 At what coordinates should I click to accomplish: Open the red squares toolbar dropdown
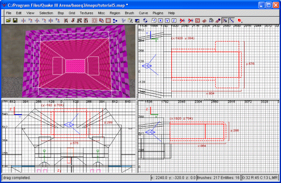click(240, 21)
